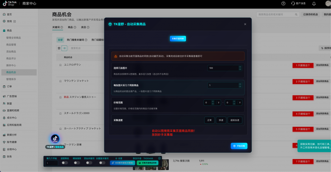Image resolution: width=331 pixels, height=172 pixels.
Task: Increase the minimum price stepper
Action: coord(213,101)
